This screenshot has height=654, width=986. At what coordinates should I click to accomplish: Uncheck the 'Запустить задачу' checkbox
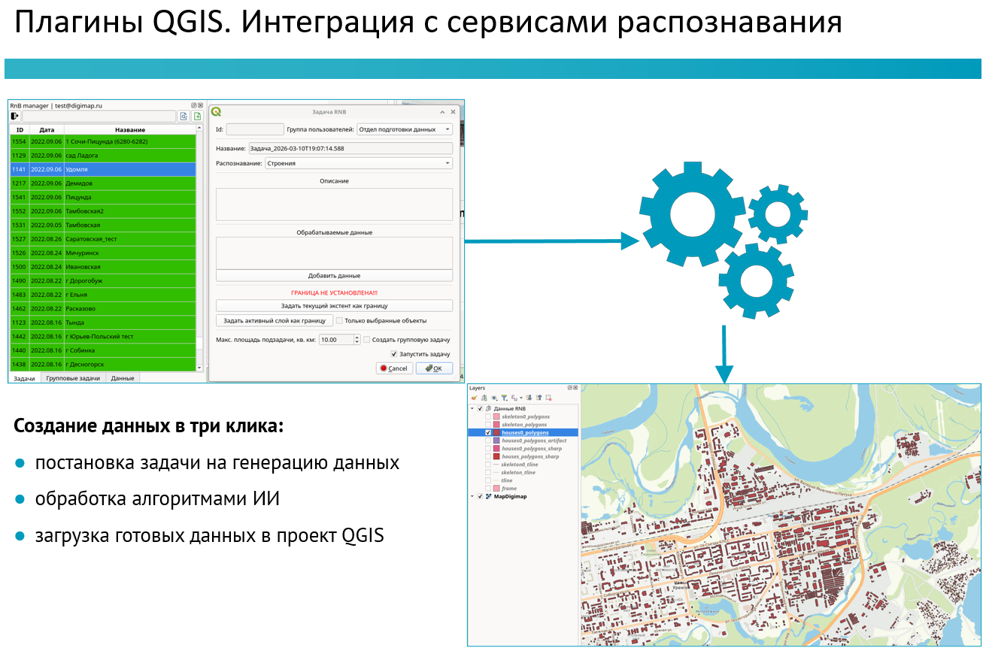[393, 353]
